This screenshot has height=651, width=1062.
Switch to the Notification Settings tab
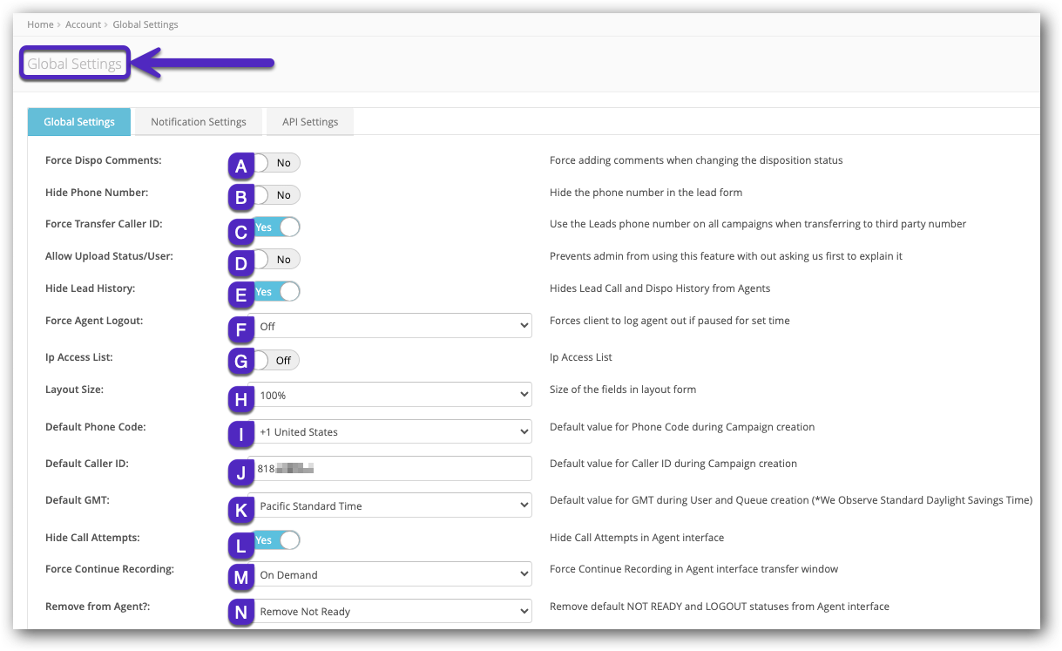tap(199, 122)
